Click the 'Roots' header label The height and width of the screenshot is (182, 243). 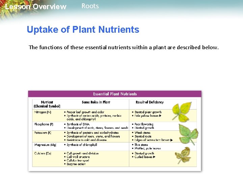[90, 6]
